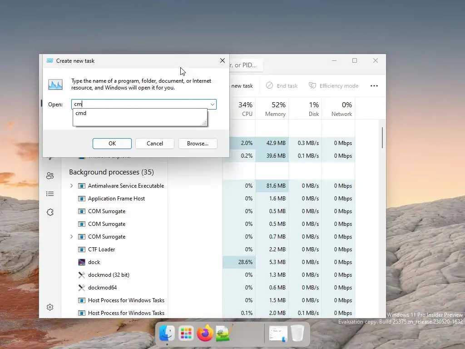Click the CTF Loader process icon

click(x=82, y=249)
